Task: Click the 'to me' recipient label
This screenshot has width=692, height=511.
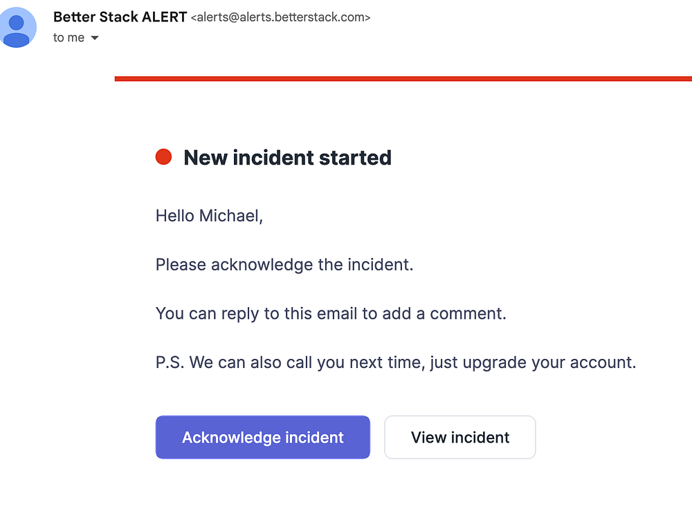Action: click(69, 38)
